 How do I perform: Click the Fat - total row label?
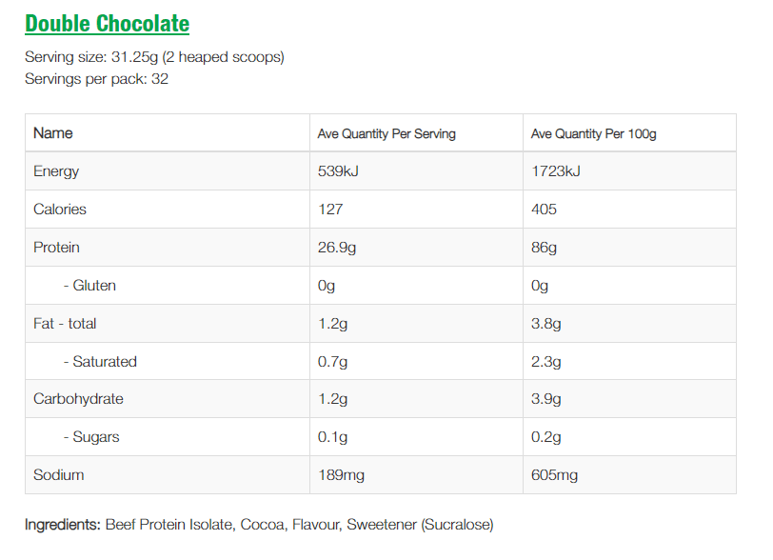[x=65, y=324]
